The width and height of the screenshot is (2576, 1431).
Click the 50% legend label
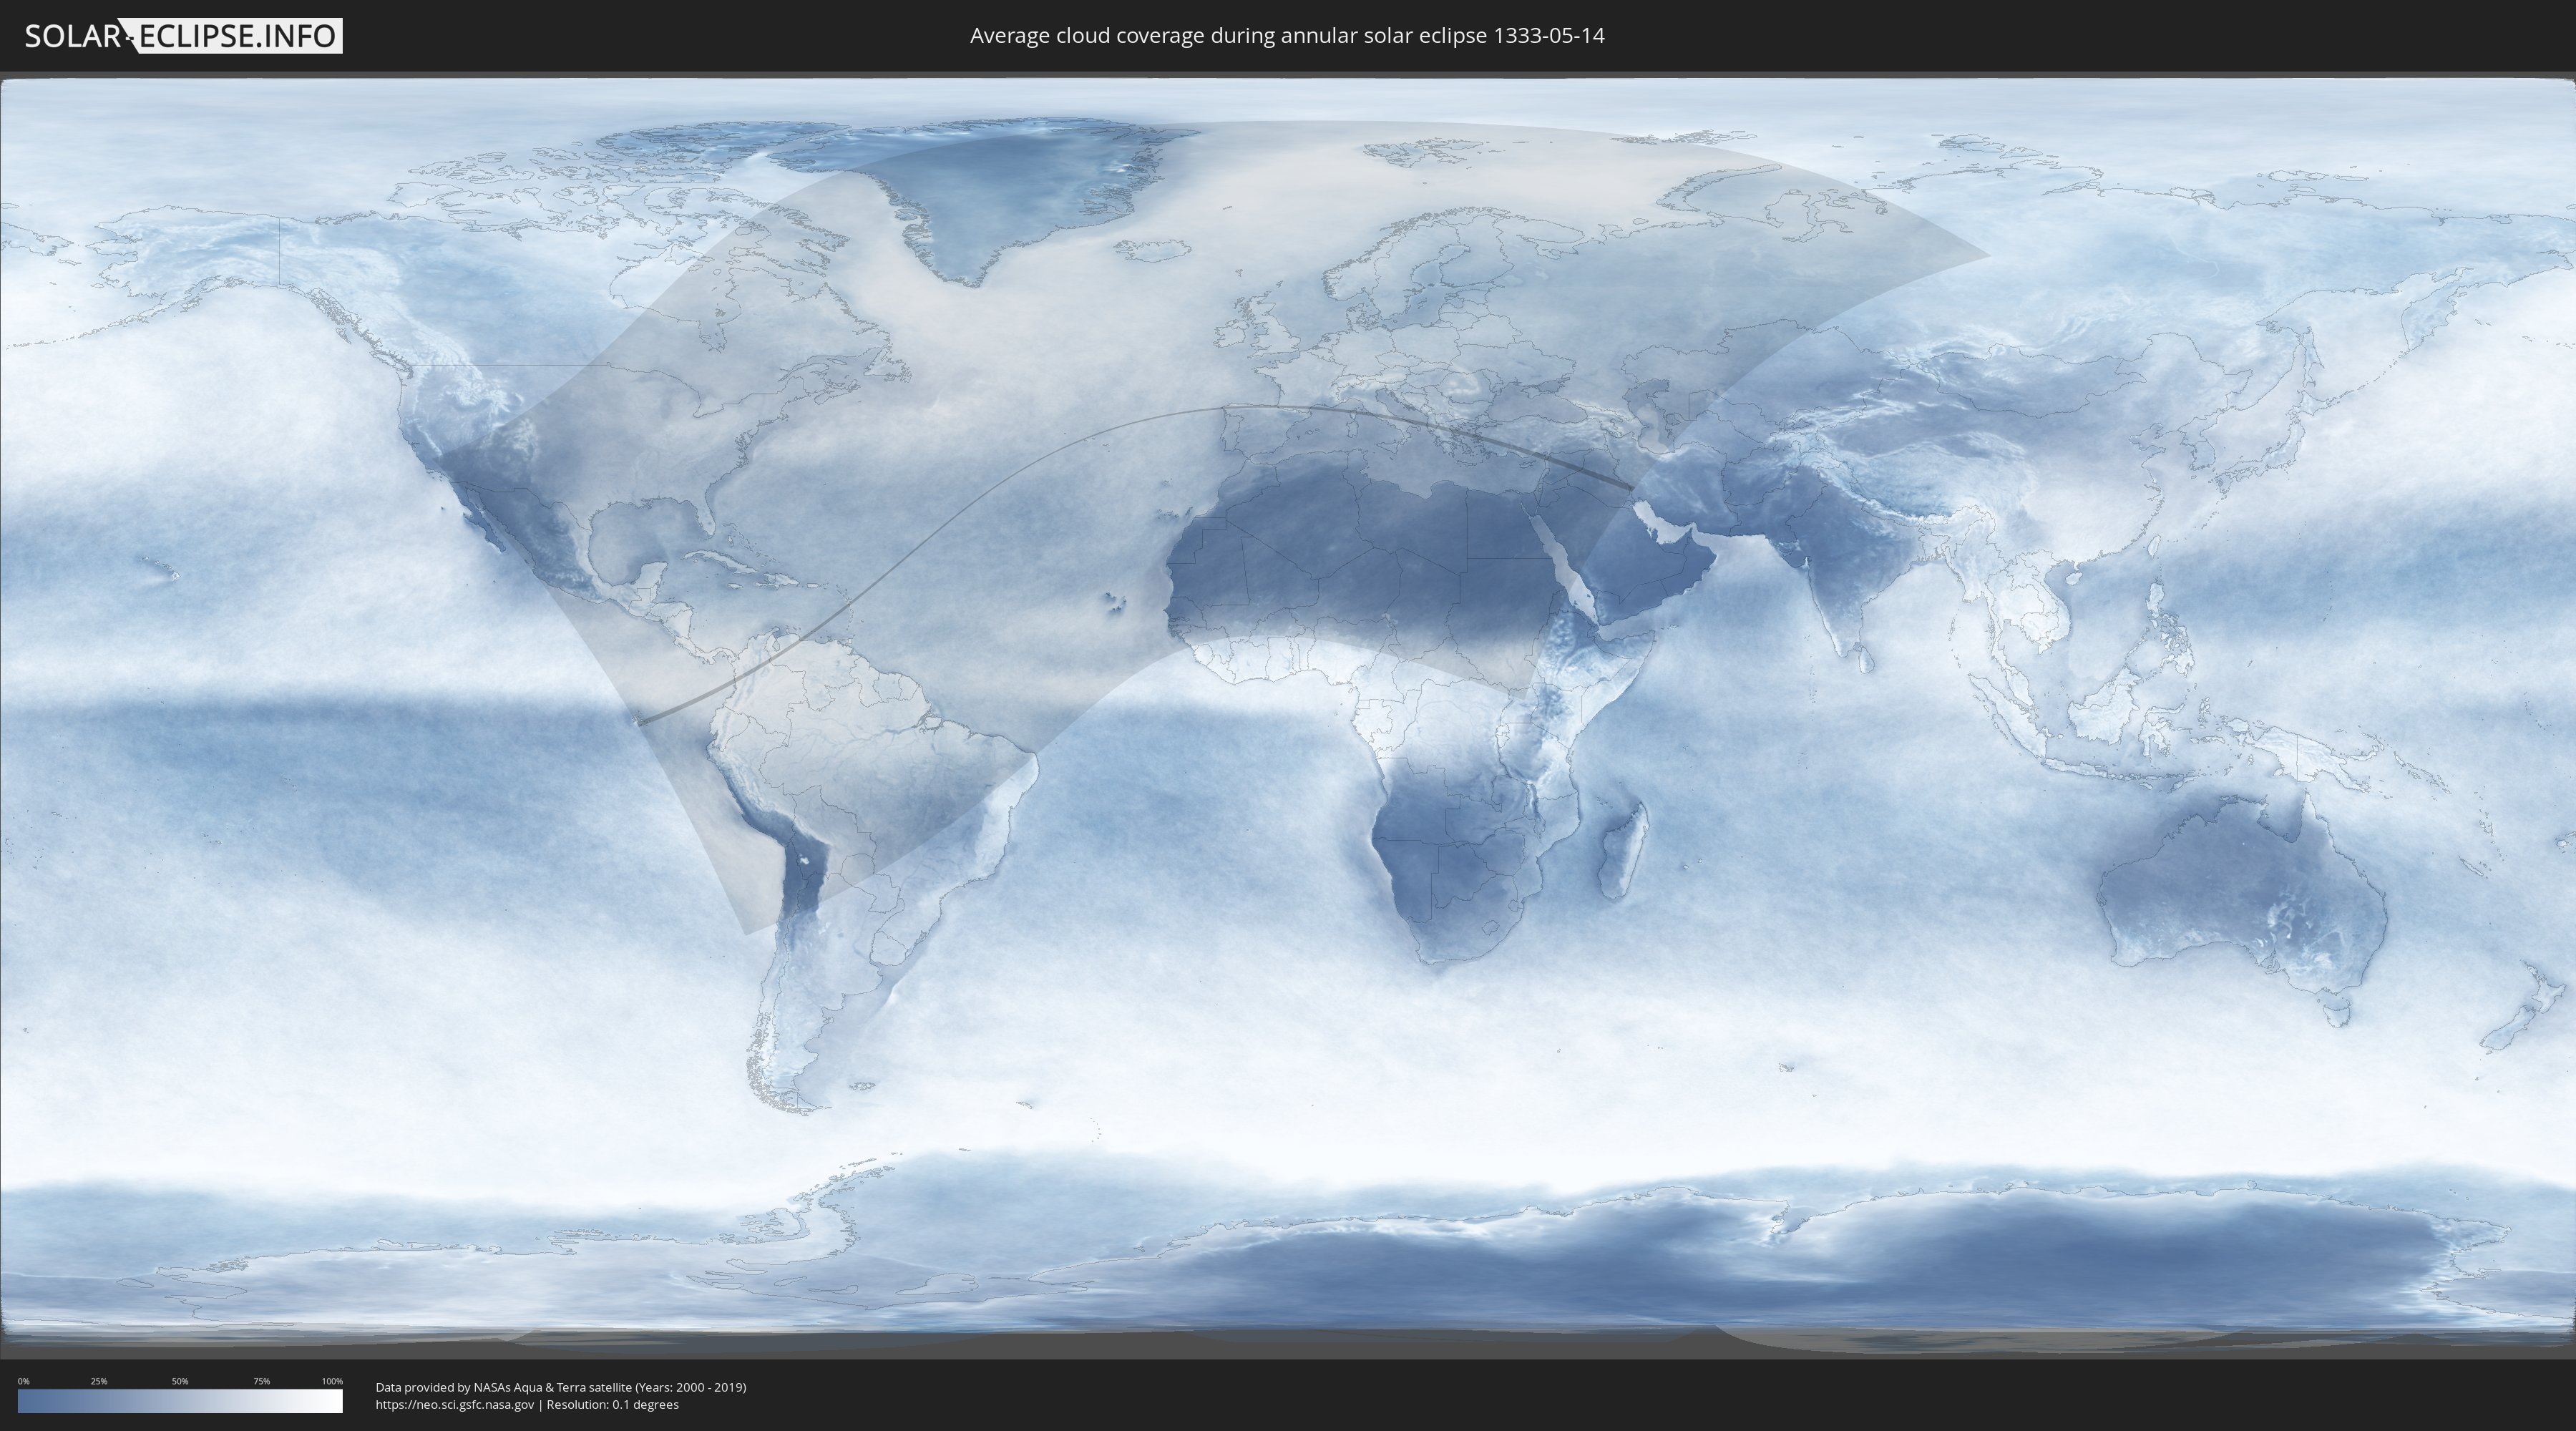[180, 1381]
